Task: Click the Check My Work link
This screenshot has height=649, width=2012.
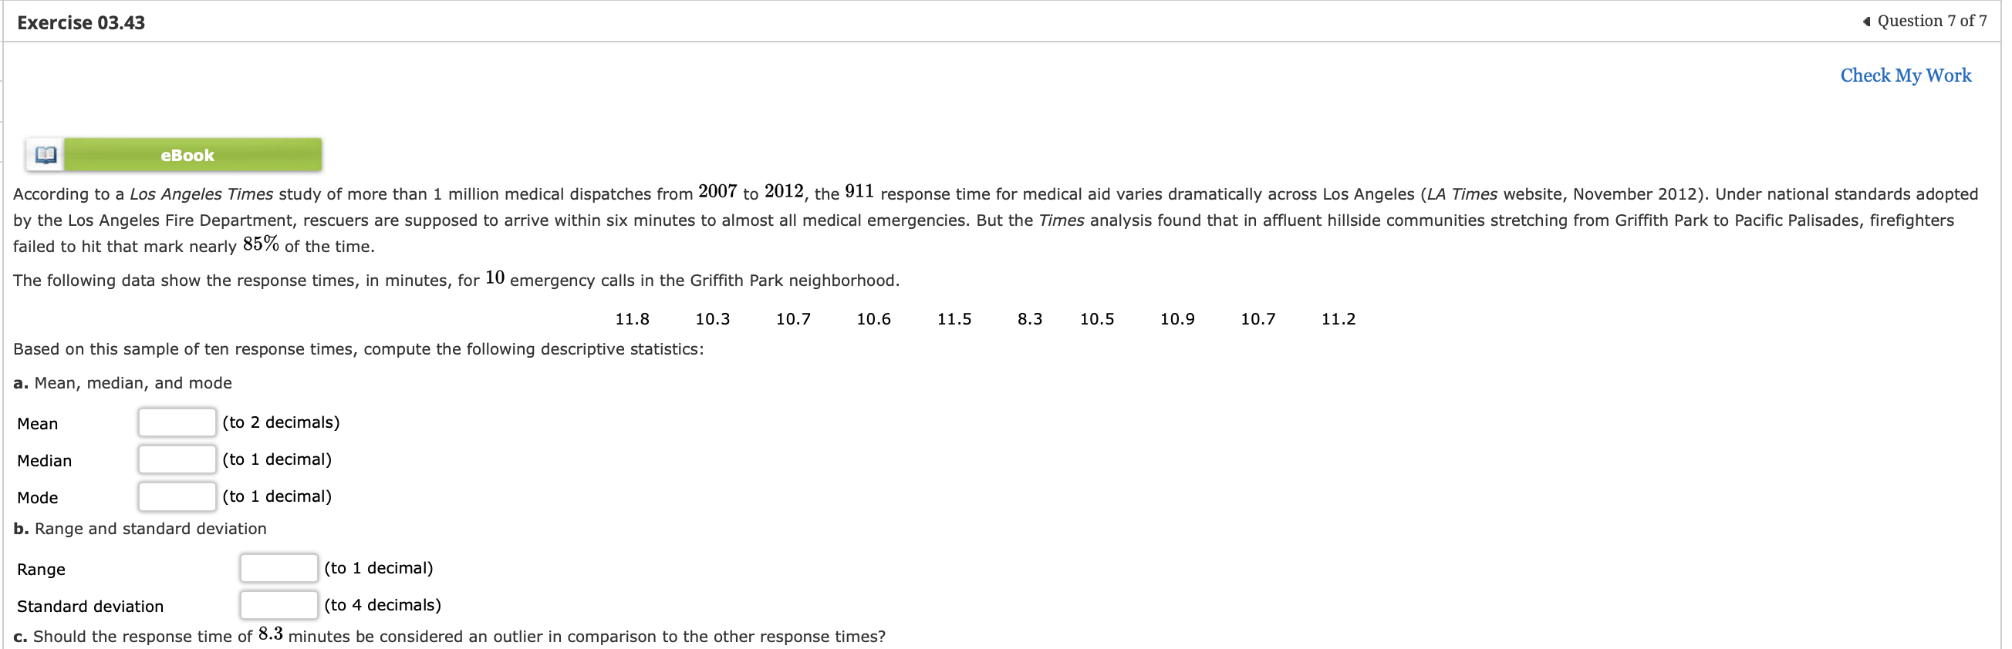Action: [x=1906, y=75]
